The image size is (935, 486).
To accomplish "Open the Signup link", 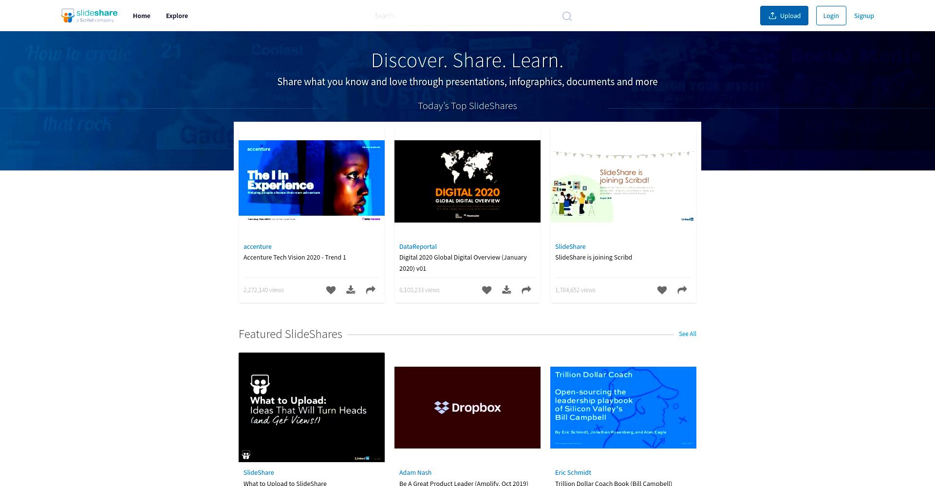I will click(864, 16).
